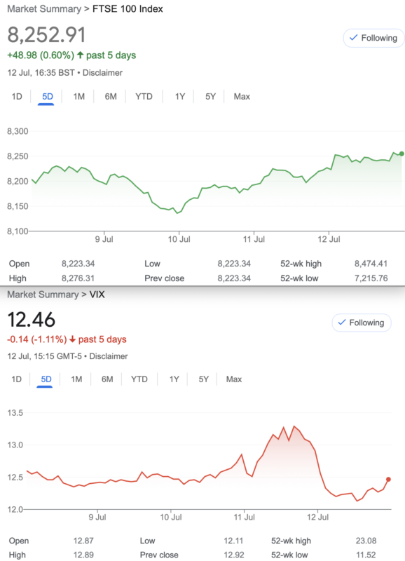Screen dimensions: 405x561
Task: Select 1D range on VIX chart
Action: [16, 379]
